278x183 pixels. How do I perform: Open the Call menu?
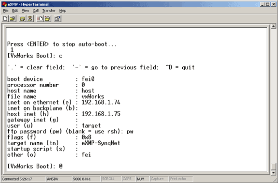[x=35, y=11]
